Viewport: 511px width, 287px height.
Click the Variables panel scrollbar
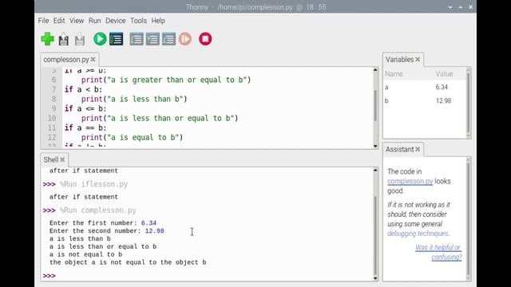point(469,103)
